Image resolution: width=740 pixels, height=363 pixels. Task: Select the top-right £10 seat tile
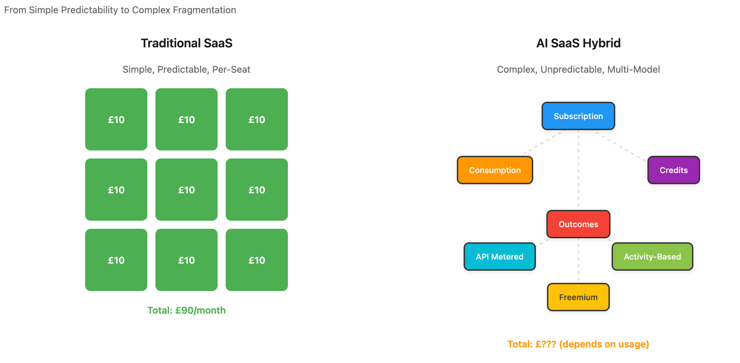[257, 120]
